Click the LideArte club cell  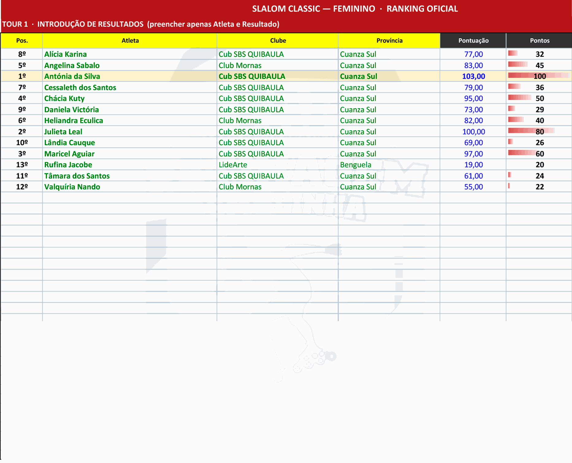click(278, 165)
